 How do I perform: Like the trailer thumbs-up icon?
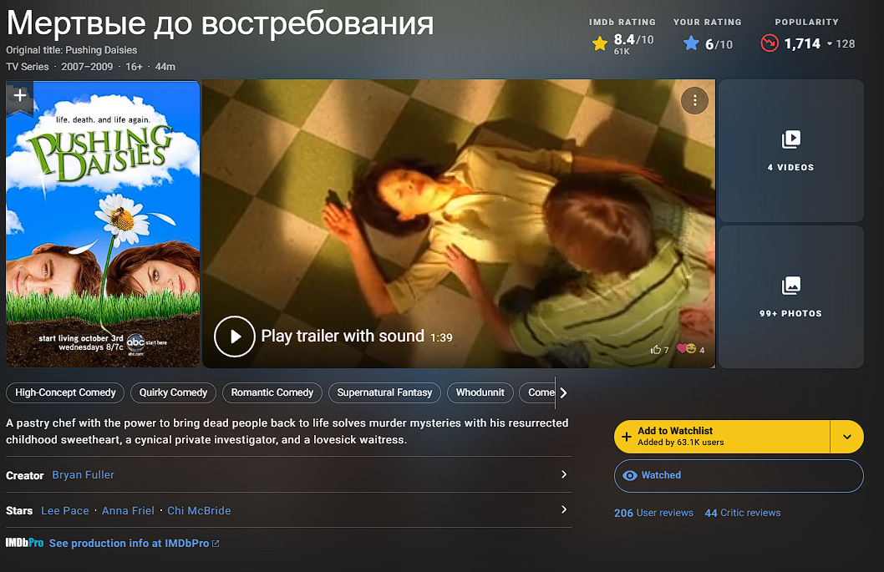click(x=656, y=349)
